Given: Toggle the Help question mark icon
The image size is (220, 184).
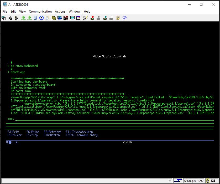Looking at the screenshot, I should (125, 18).
